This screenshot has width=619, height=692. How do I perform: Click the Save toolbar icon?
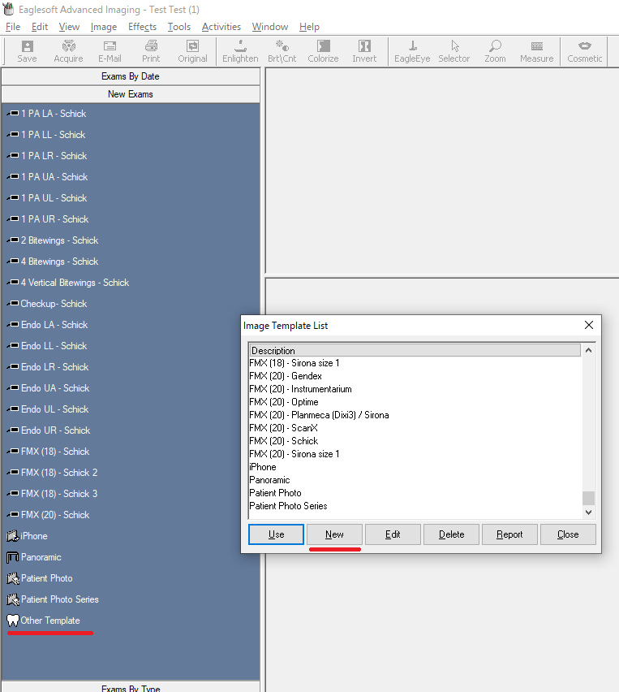27,51
